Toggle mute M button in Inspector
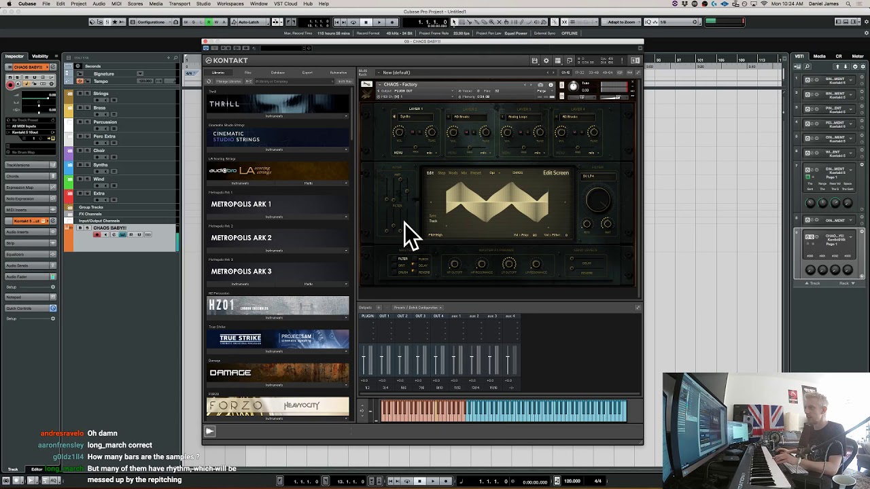The image size is (870, 489). coord(10,78)
